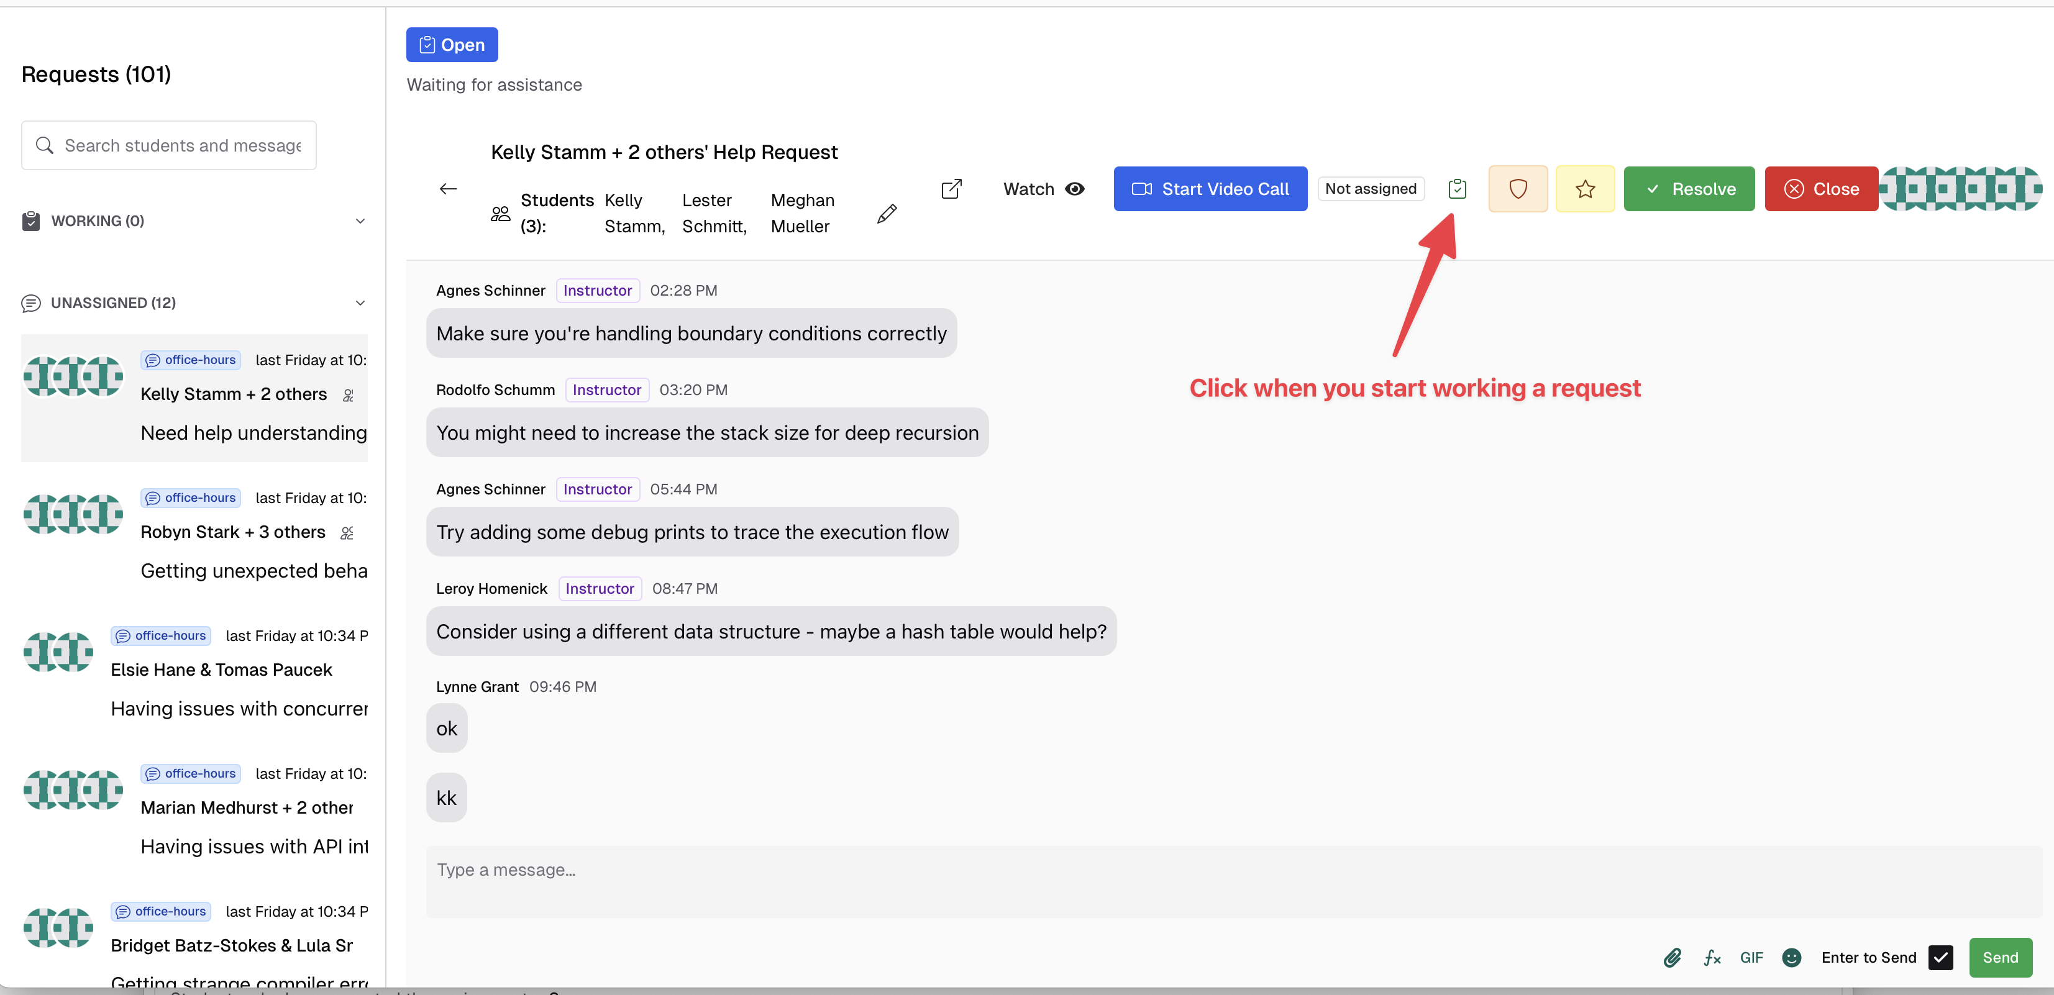This screenshot has width=2054, height=995.
Task: Click the attach file paperclip icon
Action: [1672, 958]
